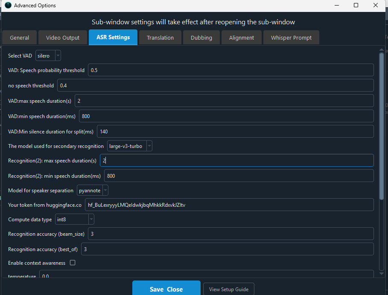Expand the secondary recognition model dropdown
388x295 pixels.
(x=130, y=146)
